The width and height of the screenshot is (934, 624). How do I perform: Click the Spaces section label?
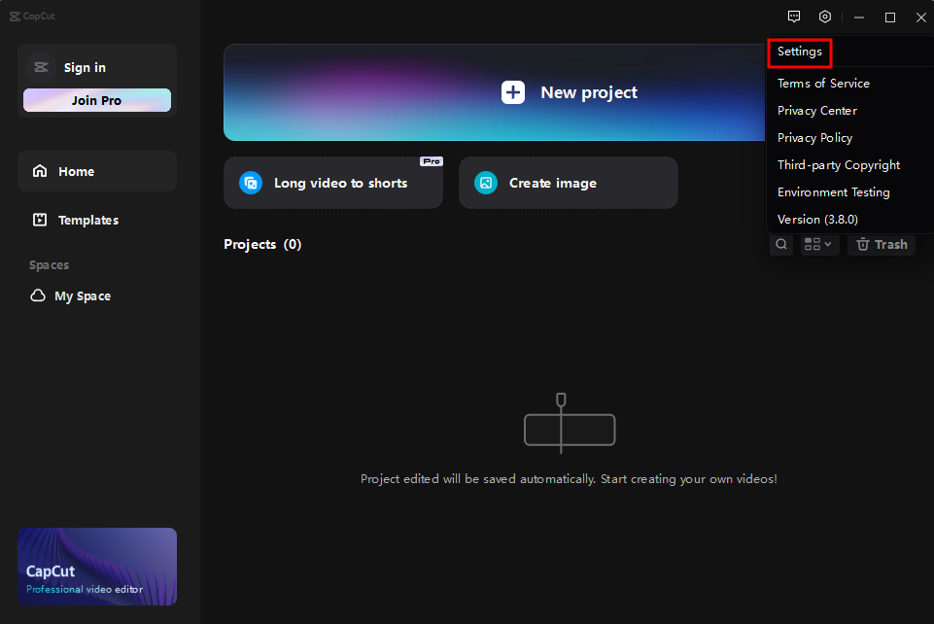coord(49,265)
